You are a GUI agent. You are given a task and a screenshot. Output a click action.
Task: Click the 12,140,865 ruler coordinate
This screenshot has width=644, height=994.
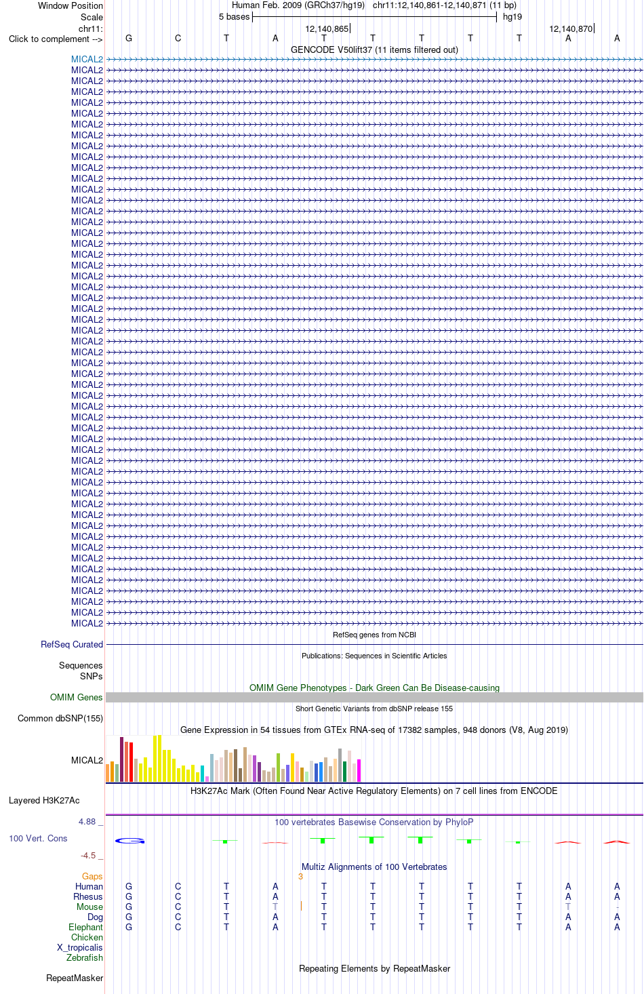tap(327, 28)
